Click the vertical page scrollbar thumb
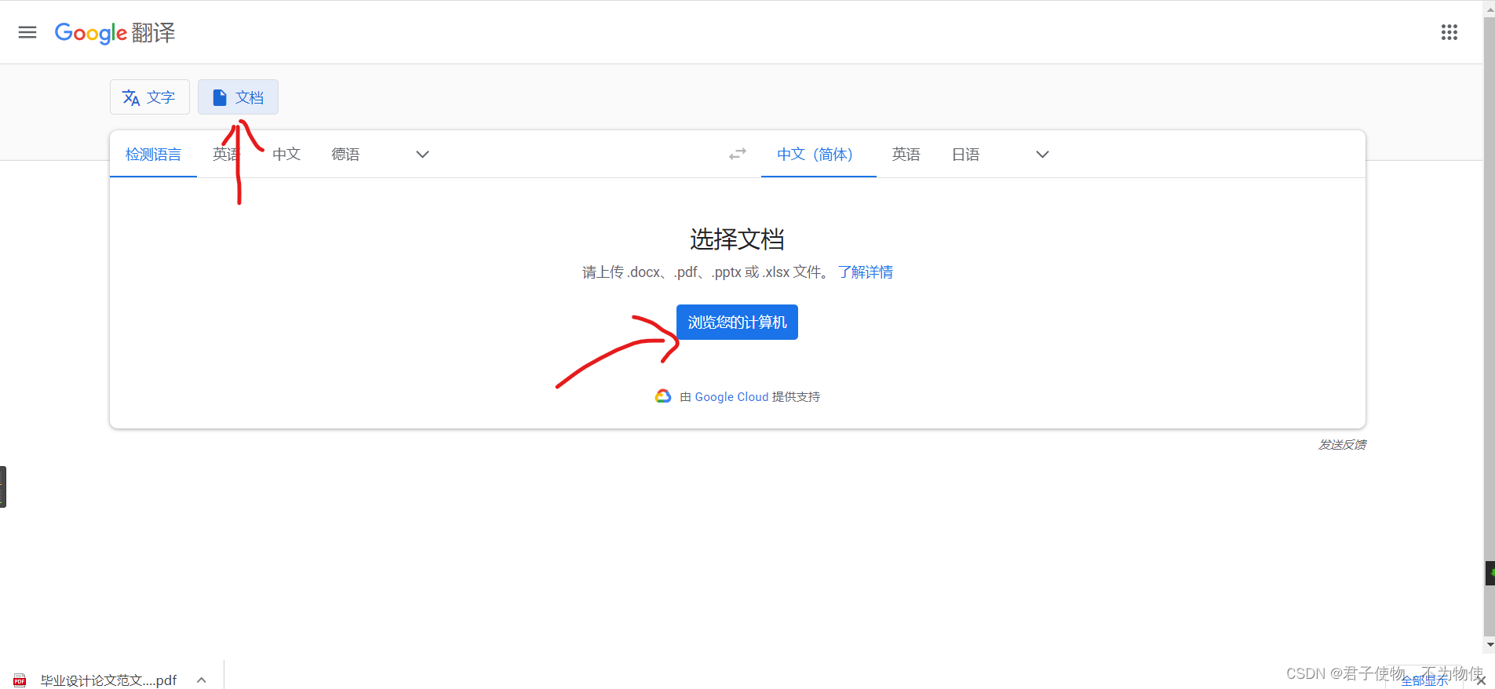1495x689 pixels. pyautogui.click(x=1489, y=326)
